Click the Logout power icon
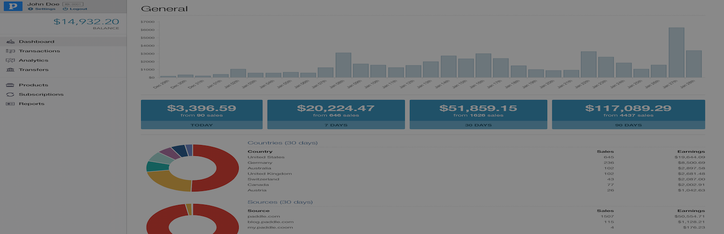The width and height of the screenshot is (724, 234). click(x=65, y=9)
